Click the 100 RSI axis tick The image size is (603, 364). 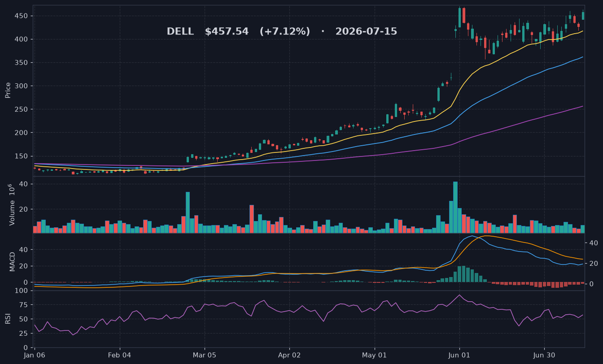[x=22, y=290]
